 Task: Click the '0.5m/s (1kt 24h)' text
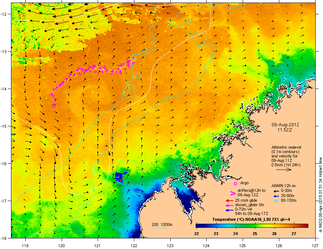[286, 165]
